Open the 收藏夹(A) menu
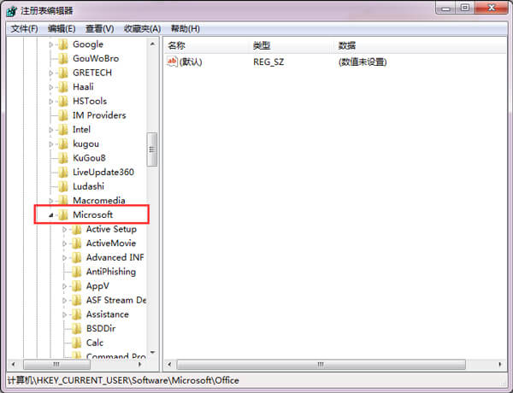 141,28
